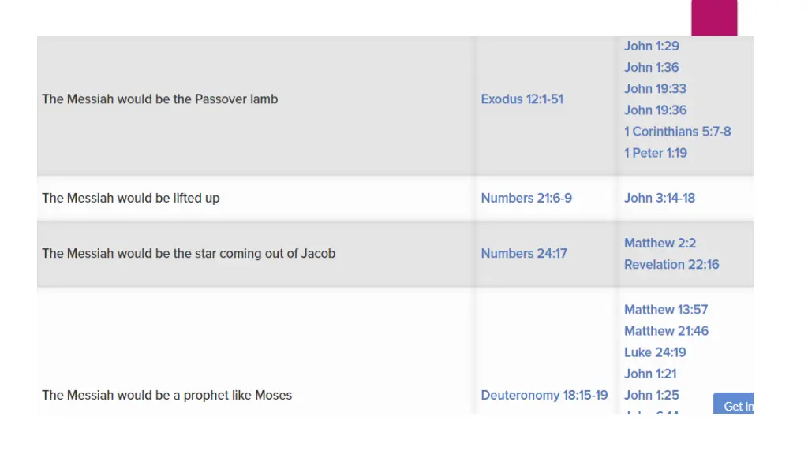Open the Numbers 24:17 reference
The height and width of the screenshot is (454, 808).
[x=524, y=253]
